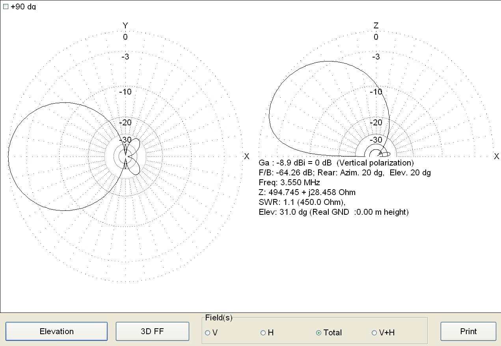The height and width of the screenshot is (346, 501).
Task: Open the 3D FF view
Action: point(152,331)
